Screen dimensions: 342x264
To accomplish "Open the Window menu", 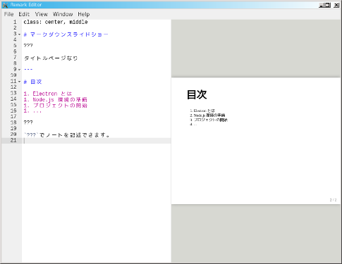I will (x=63, y=14).
